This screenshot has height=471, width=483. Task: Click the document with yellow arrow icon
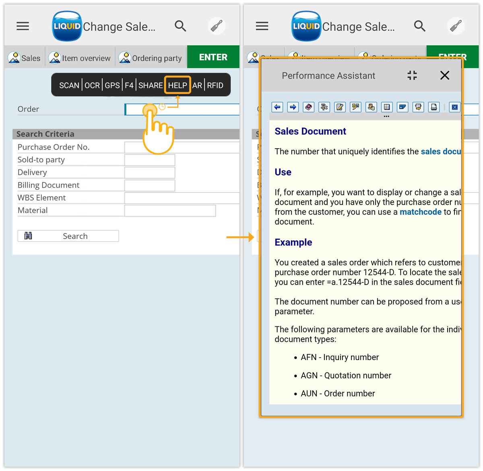pos(418,107)
